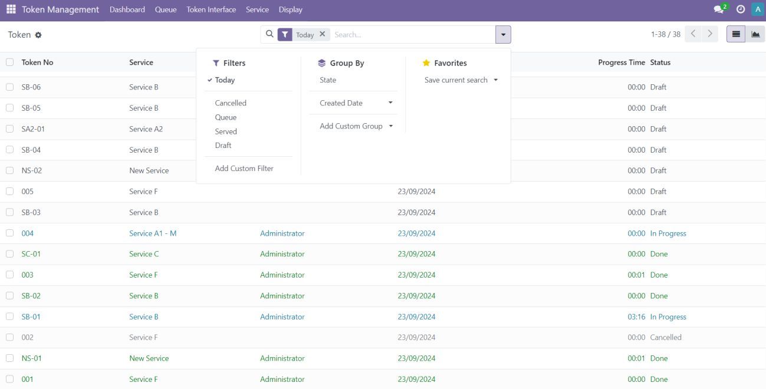
Task: Click Add Custom Filter
Action: (x=244, y=169)
